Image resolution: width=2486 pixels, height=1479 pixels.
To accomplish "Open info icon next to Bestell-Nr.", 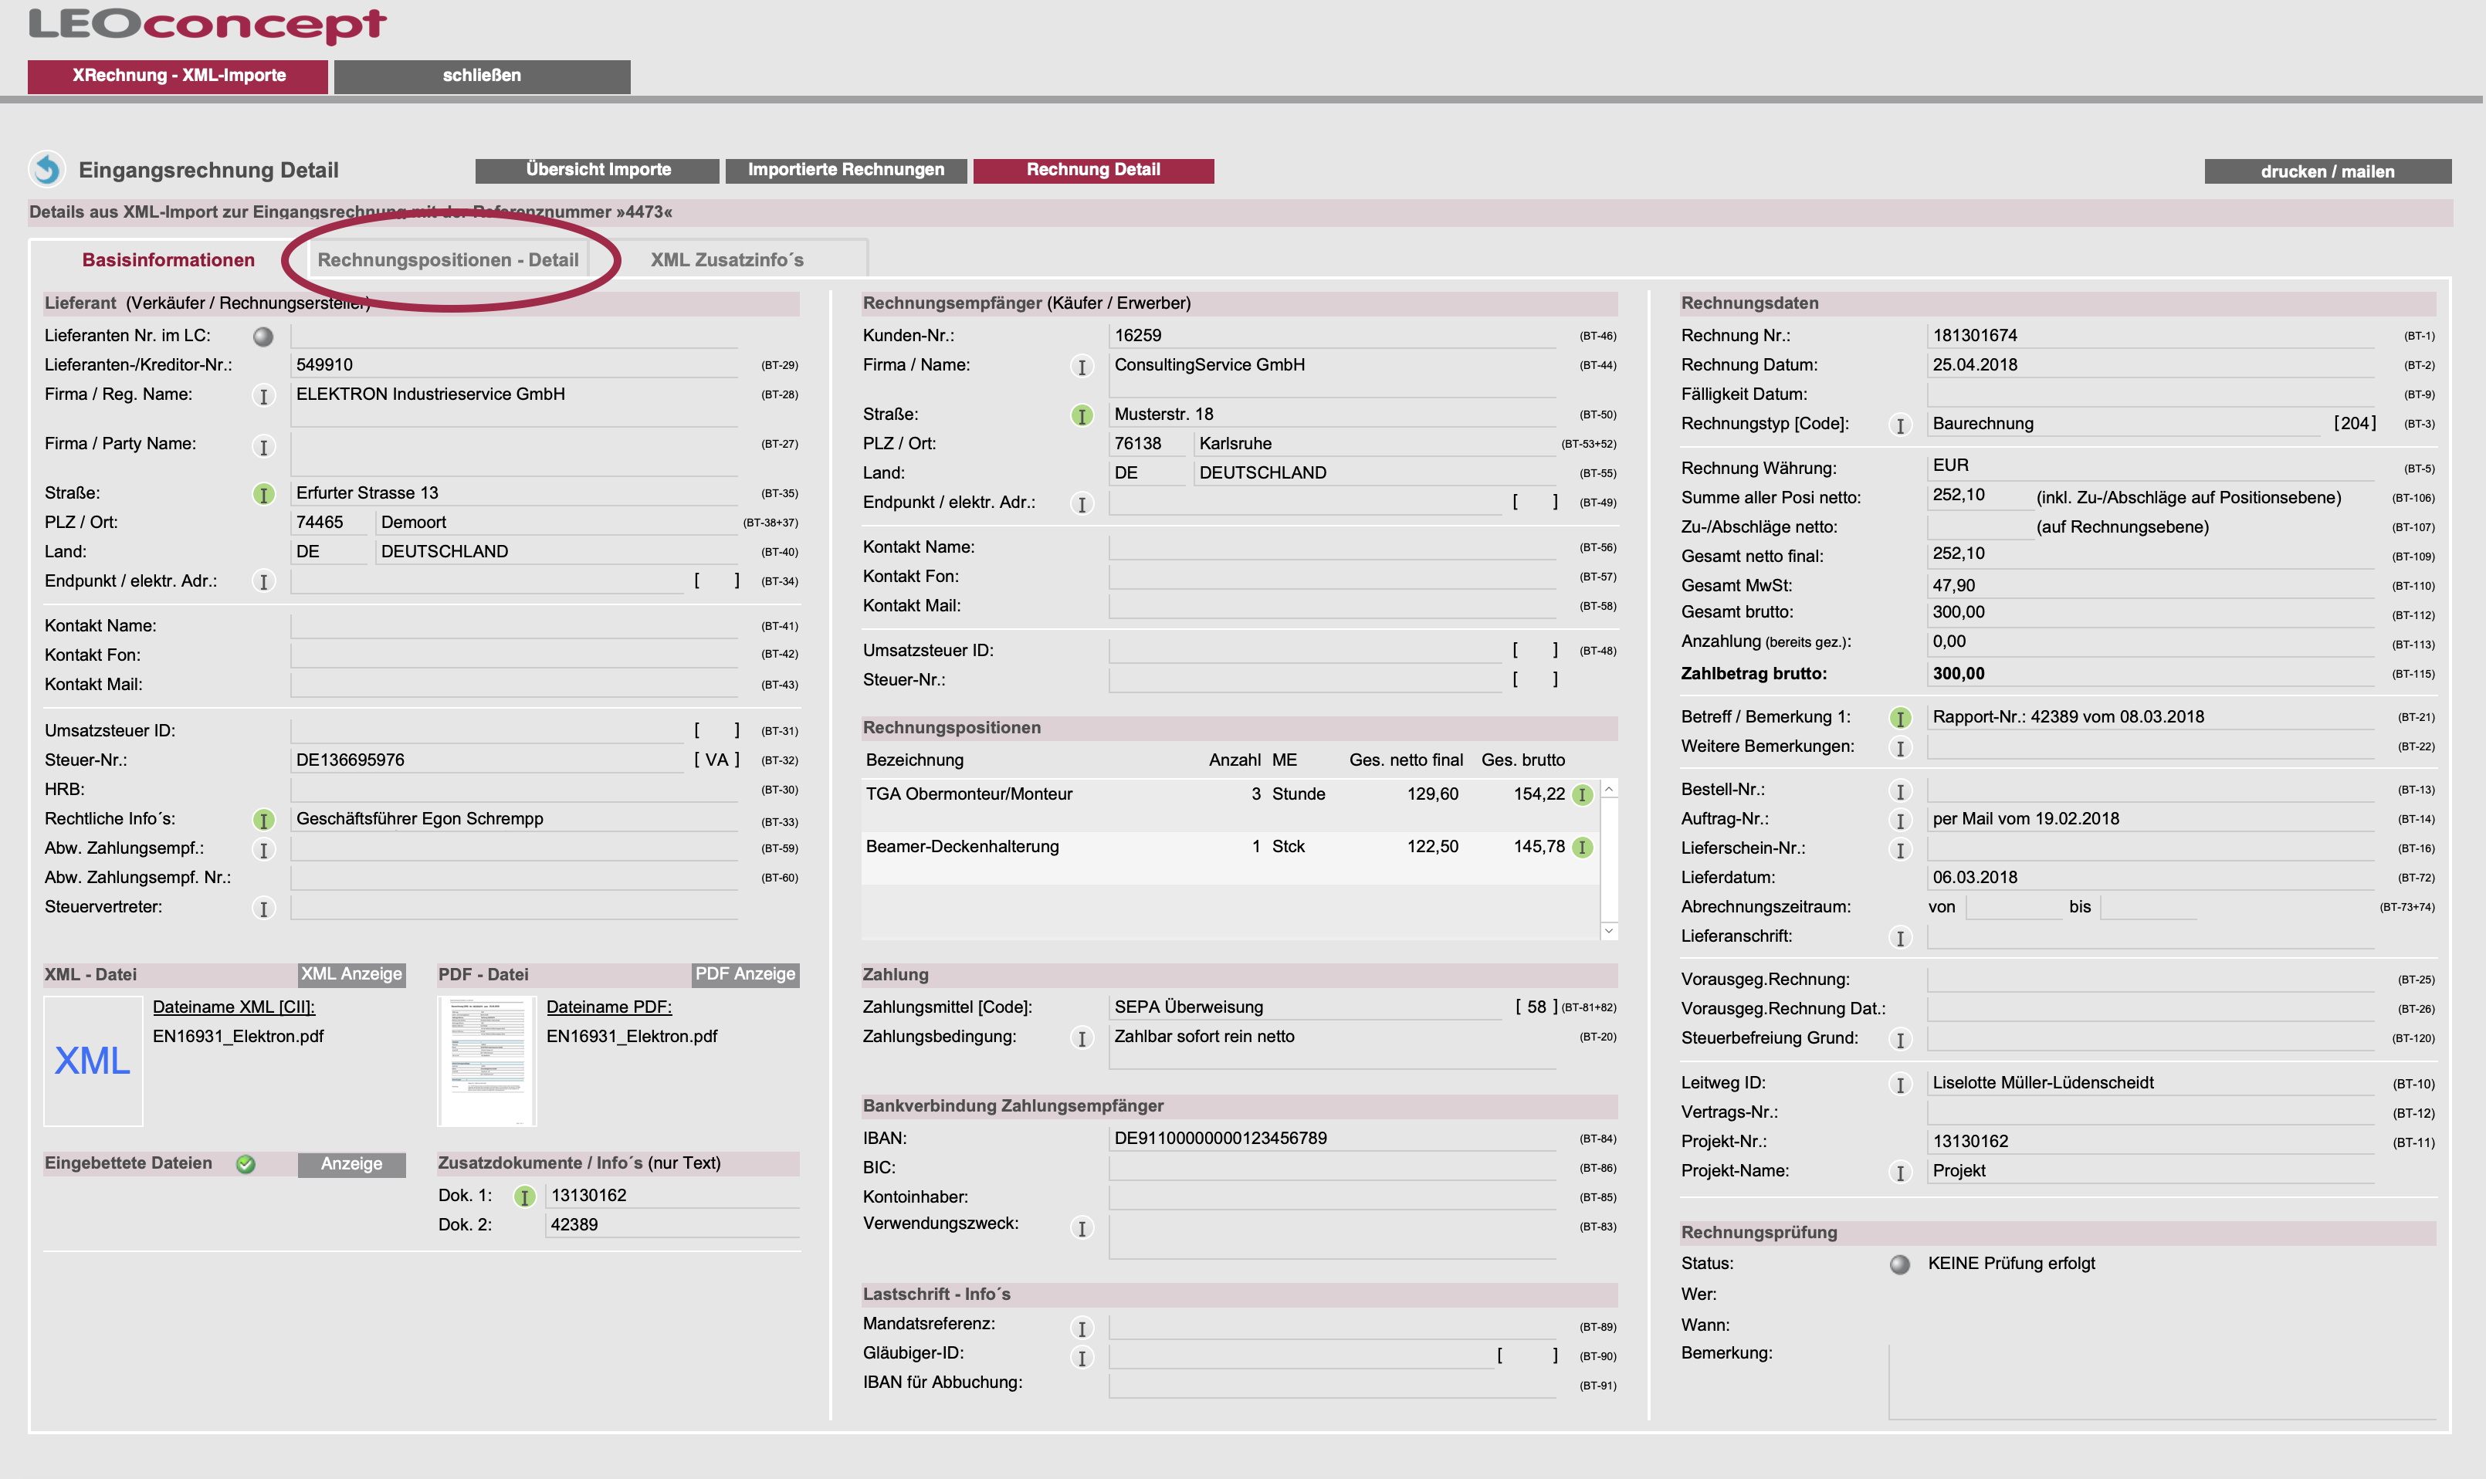I will point(1900,790).
